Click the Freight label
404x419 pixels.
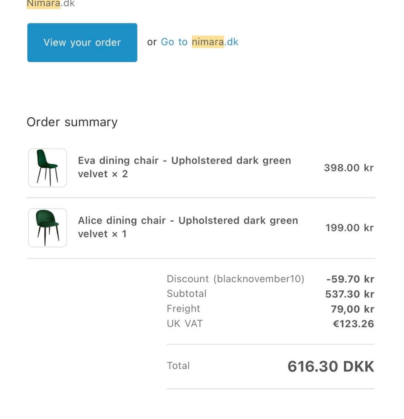[x=183, y=309]
